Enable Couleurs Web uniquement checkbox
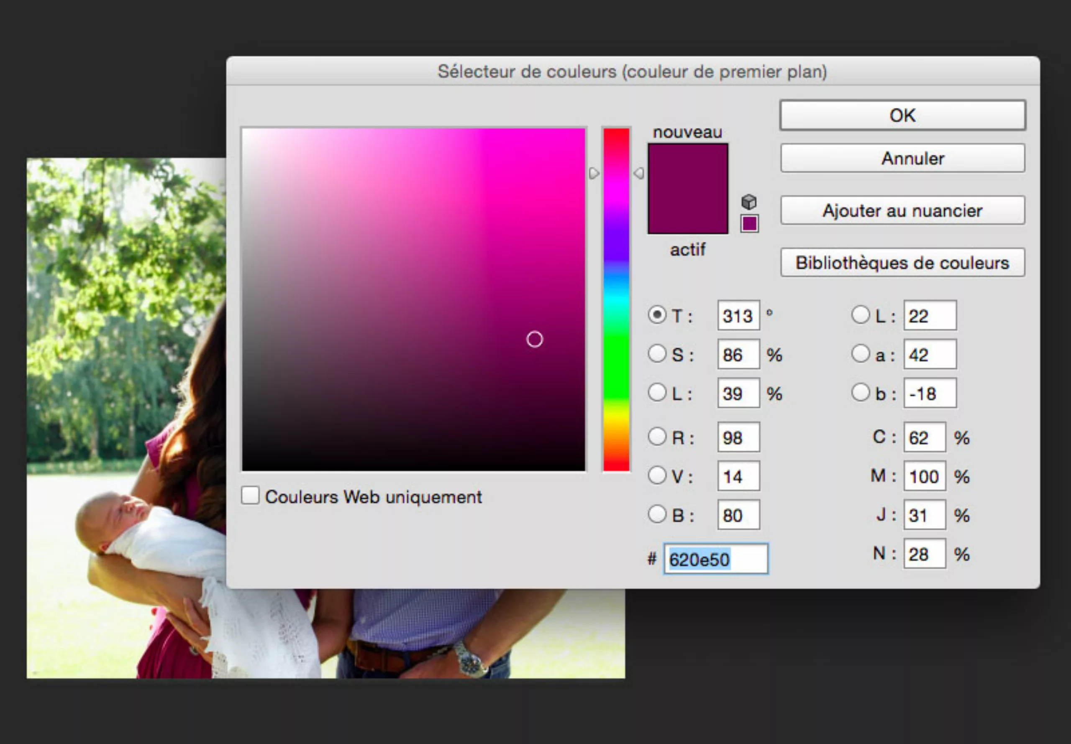Image resolution: width=1071 pixels, height=744 pixels. click(250, 495)
